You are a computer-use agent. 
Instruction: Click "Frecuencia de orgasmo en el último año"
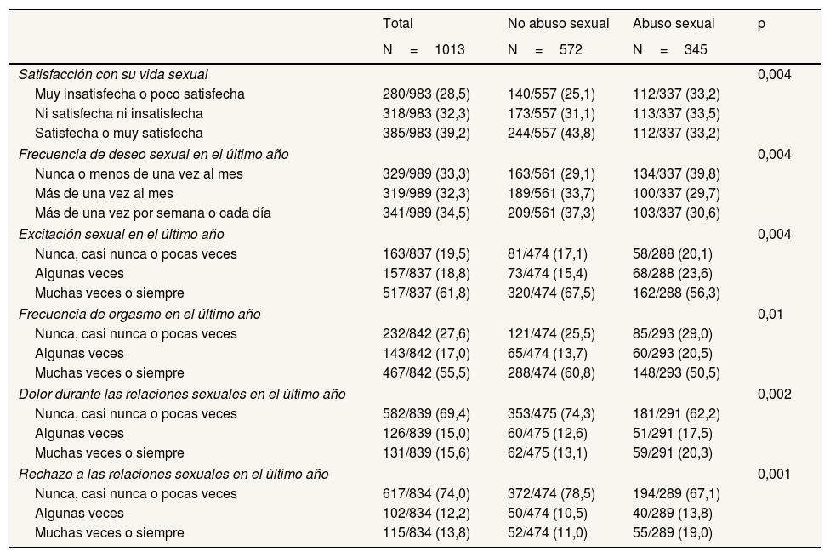coord(139,314)
